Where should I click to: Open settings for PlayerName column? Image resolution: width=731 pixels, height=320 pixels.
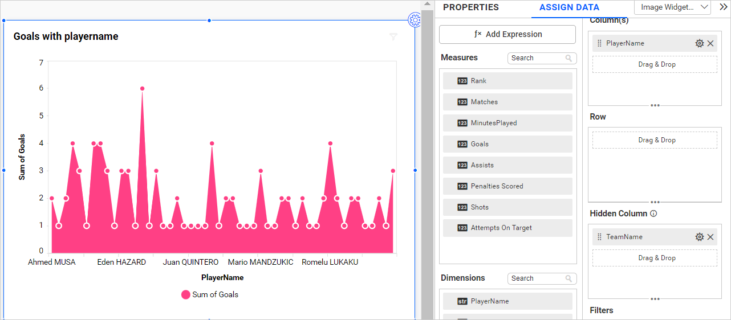coord(699,43)
